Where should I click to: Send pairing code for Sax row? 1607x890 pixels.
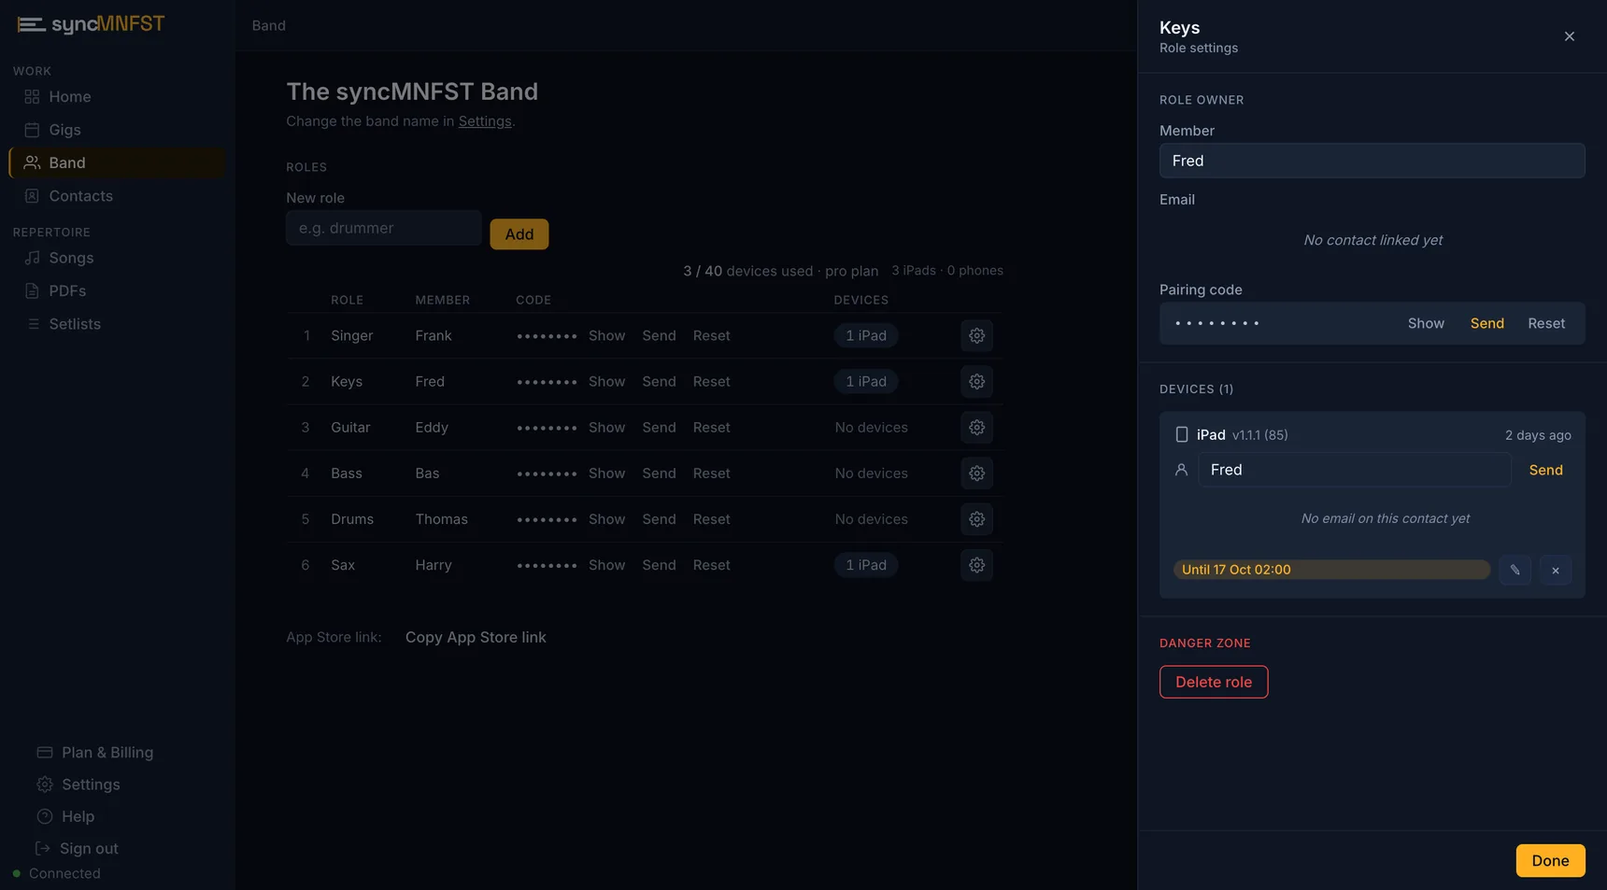[659, 565]
